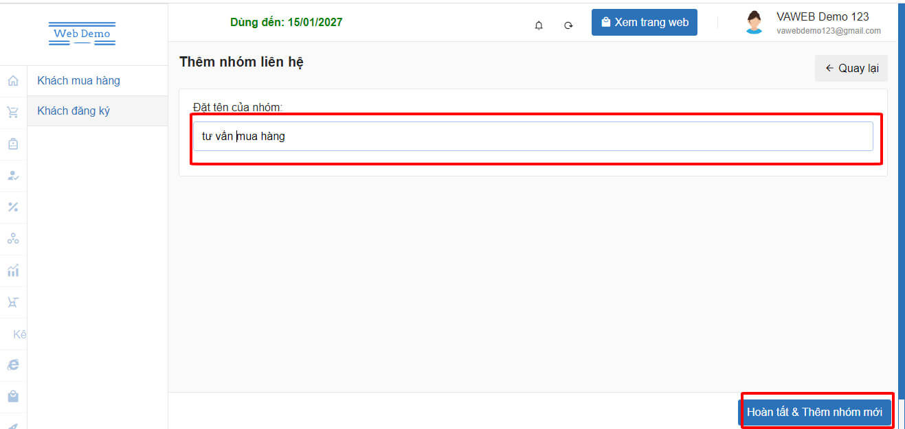Click the refresh icon in header
Screen dimensions: 905x429
pos(568,25)
